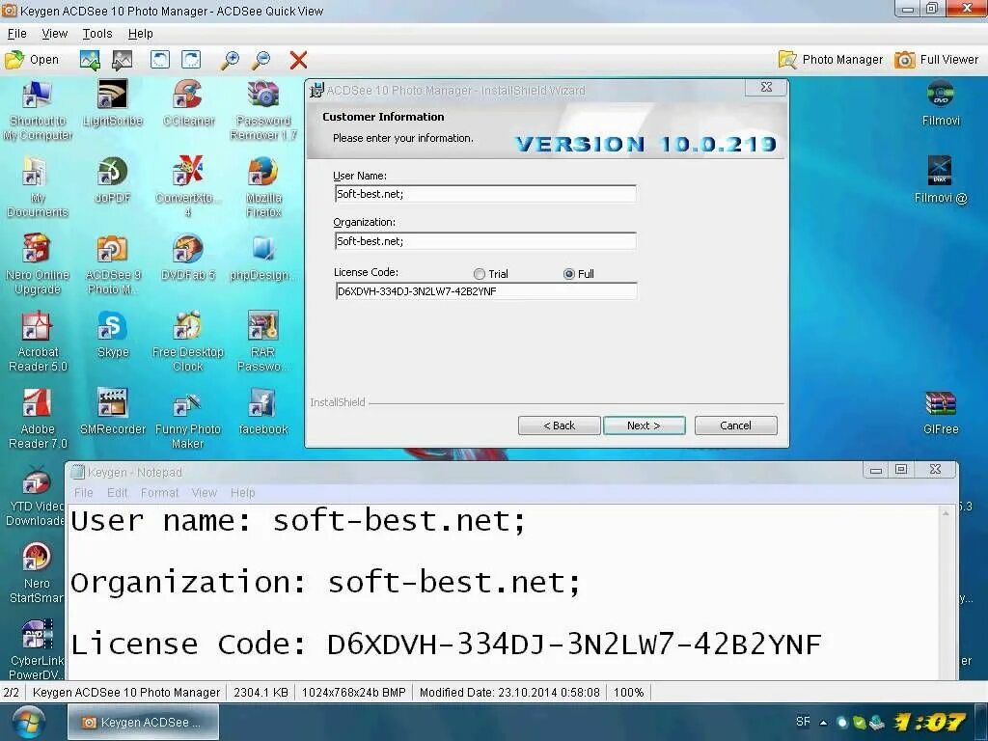The image size is (988, 741).
Task: Select the phpDesign desktop icon
Action: (262, 257)
